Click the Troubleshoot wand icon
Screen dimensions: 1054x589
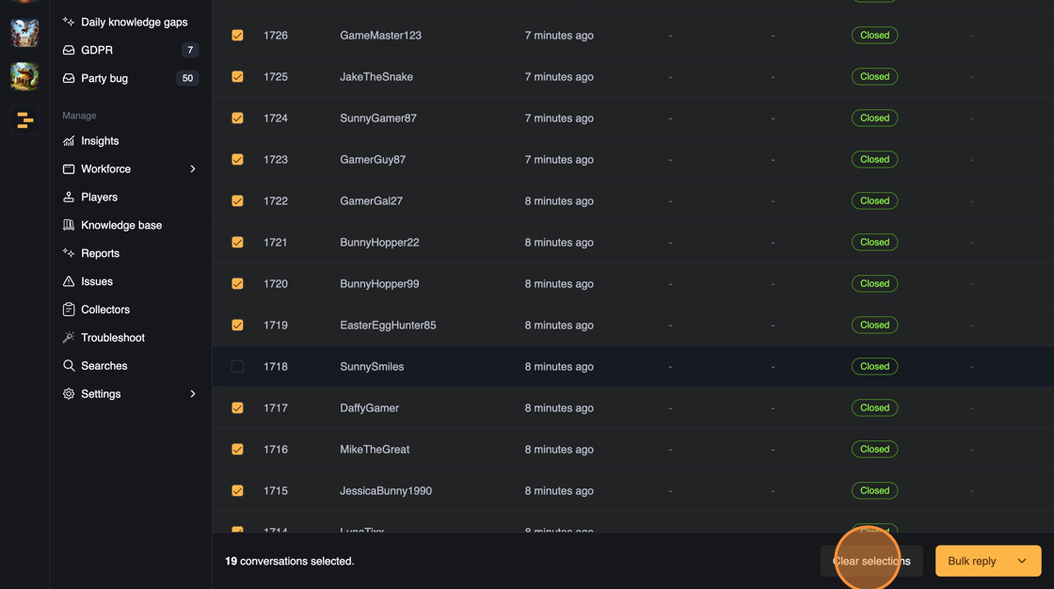[x=69, y=338]
